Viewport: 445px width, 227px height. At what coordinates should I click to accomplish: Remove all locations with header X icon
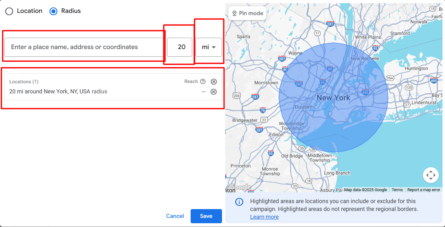214,82
